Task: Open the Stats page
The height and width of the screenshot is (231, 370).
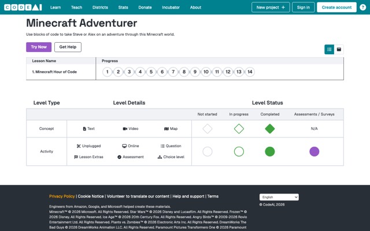Action: (123, 8)
